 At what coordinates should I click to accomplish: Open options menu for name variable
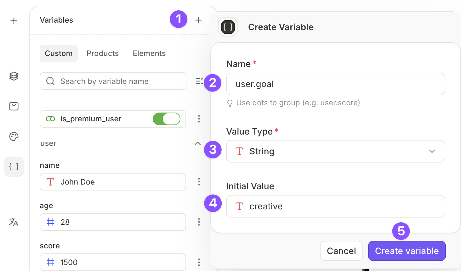point(199,182)
